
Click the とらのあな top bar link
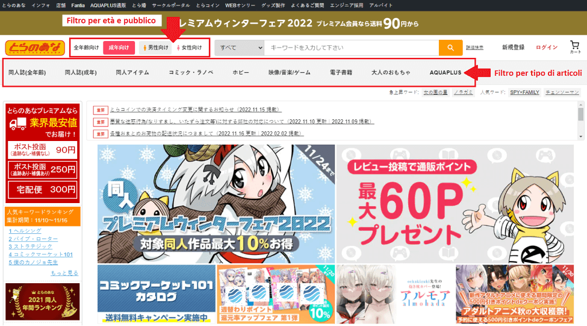pyautogui.click(x=13, y=5)
